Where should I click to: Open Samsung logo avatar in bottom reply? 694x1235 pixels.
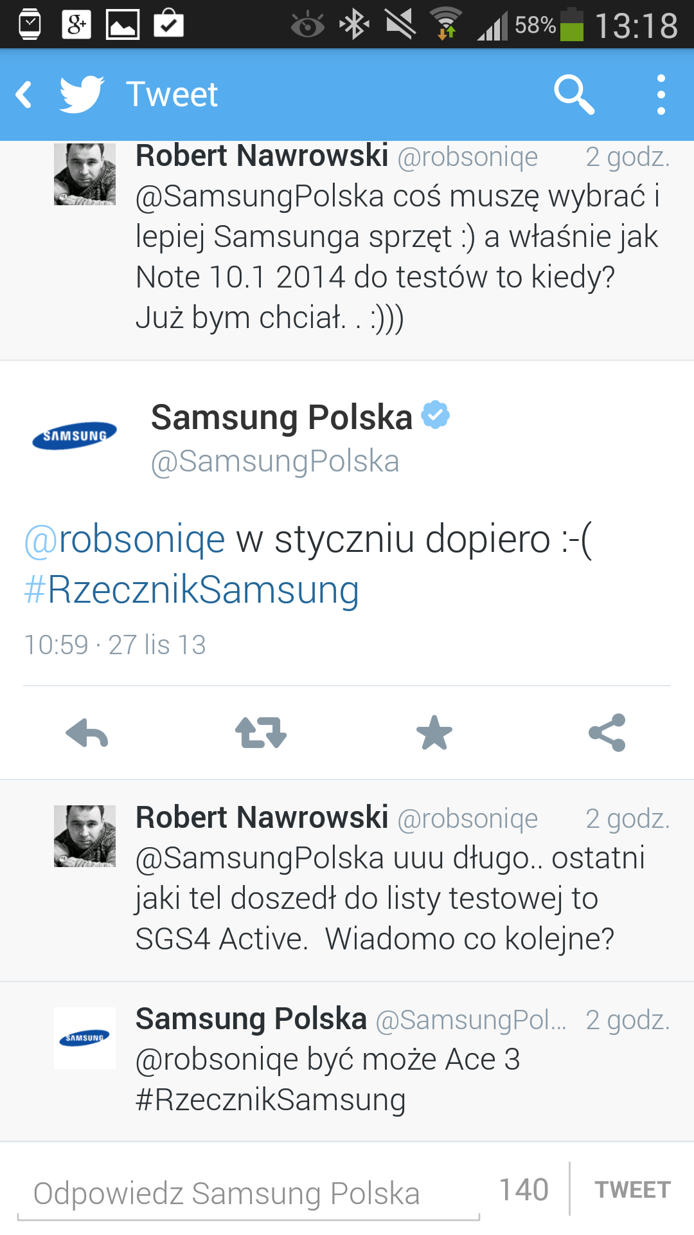[x=85, y=1038]
